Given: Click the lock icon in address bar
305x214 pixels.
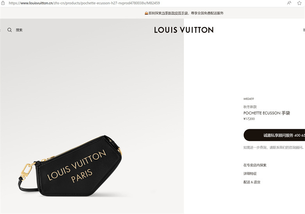Looking at the screenshot, I should [x=3, y=3].
